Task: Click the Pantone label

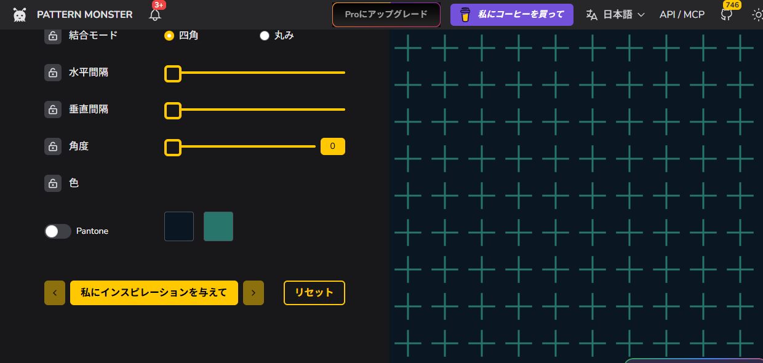Action: (92, 231)
